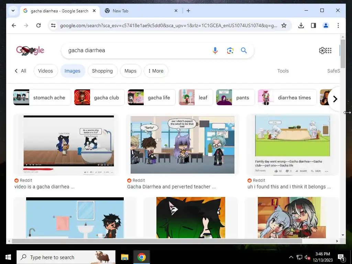Open the Google apps grid
Viewport: 352px width, 264px height.
(x=329, y=51)
